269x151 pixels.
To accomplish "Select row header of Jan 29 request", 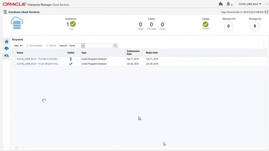I will (14, 64).
